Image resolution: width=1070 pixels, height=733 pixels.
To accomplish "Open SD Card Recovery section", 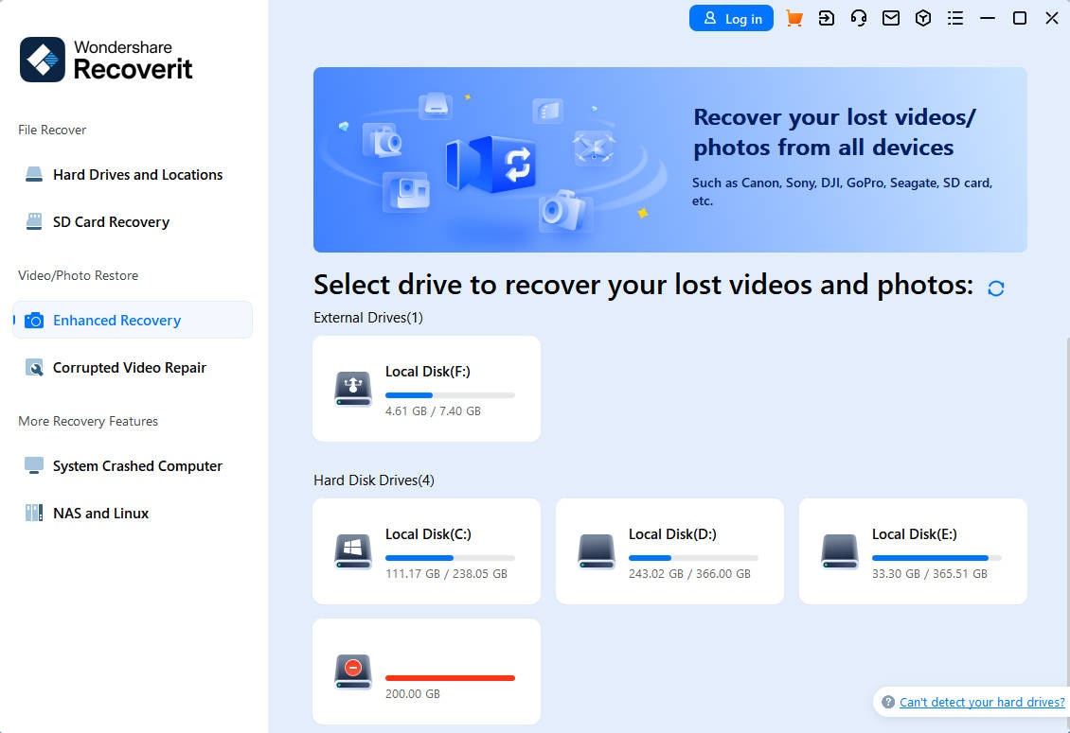I will pyautogui.click(x=133, y=221).
